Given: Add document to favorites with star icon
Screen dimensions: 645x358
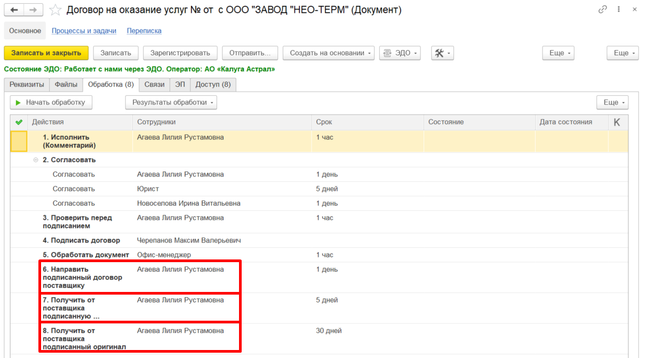Looking at the screenshot, I should [55, 10].
